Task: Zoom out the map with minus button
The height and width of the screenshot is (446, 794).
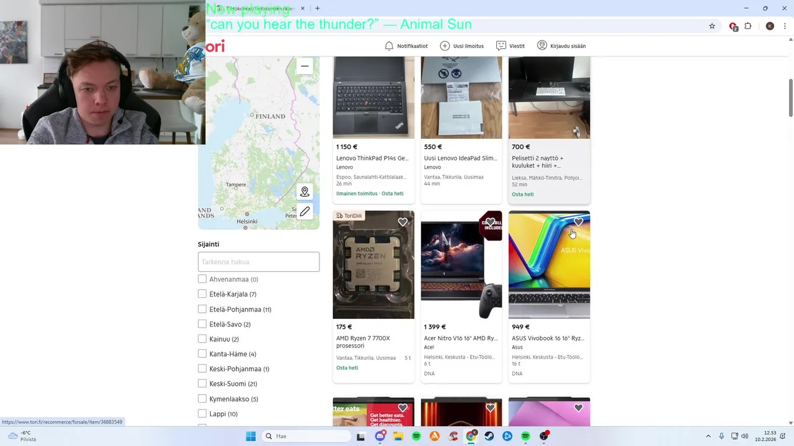Action: point(305,66)
